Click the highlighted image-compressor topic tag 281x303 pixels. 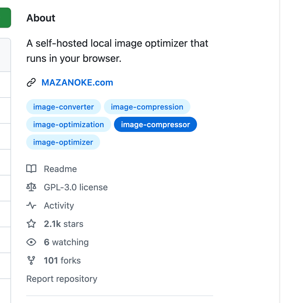155,125
